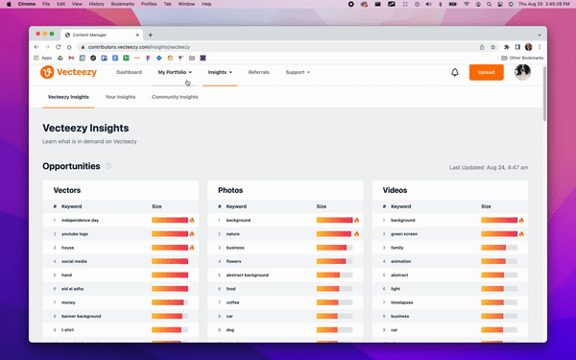This screenshot has height=360, width=576.
Task: Open macOS Control Center icon
Action: point(500,4)
